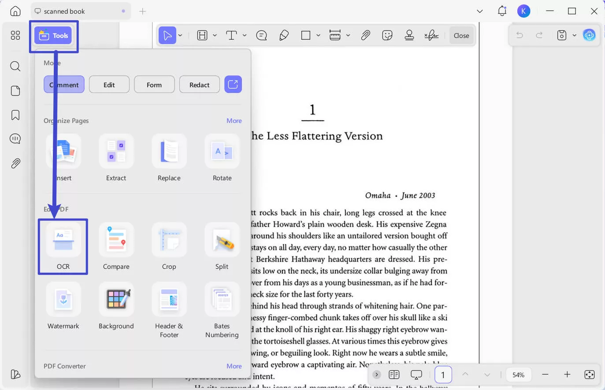Click More link beside Organize Pages

click(x=234, y=121)
